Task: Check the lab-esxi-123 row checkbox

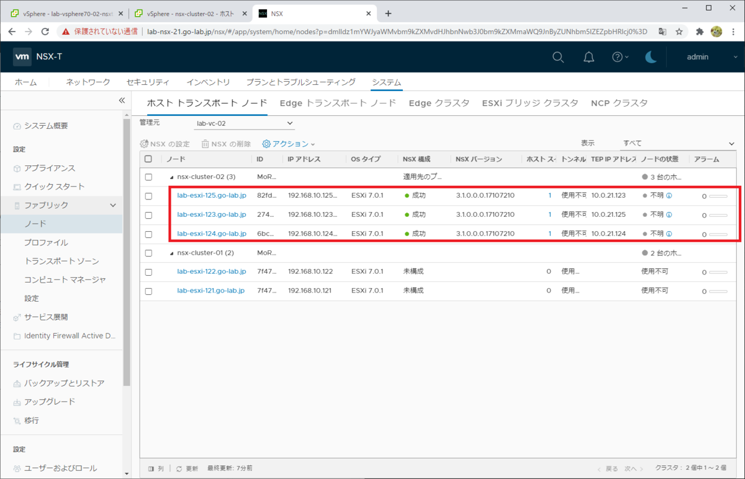Action: 148,215
